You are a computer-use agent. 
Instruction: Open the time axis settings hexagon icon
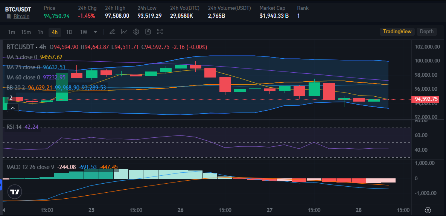pyautogui.click(x=428, y=210)
